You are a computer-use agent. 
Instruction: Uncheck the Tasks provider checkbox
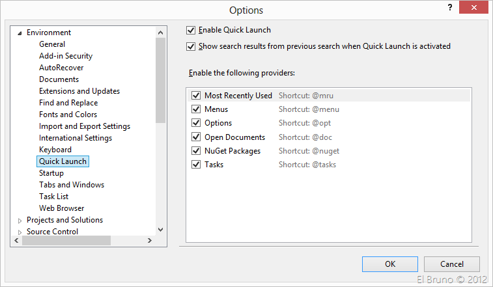click(196, 165)
